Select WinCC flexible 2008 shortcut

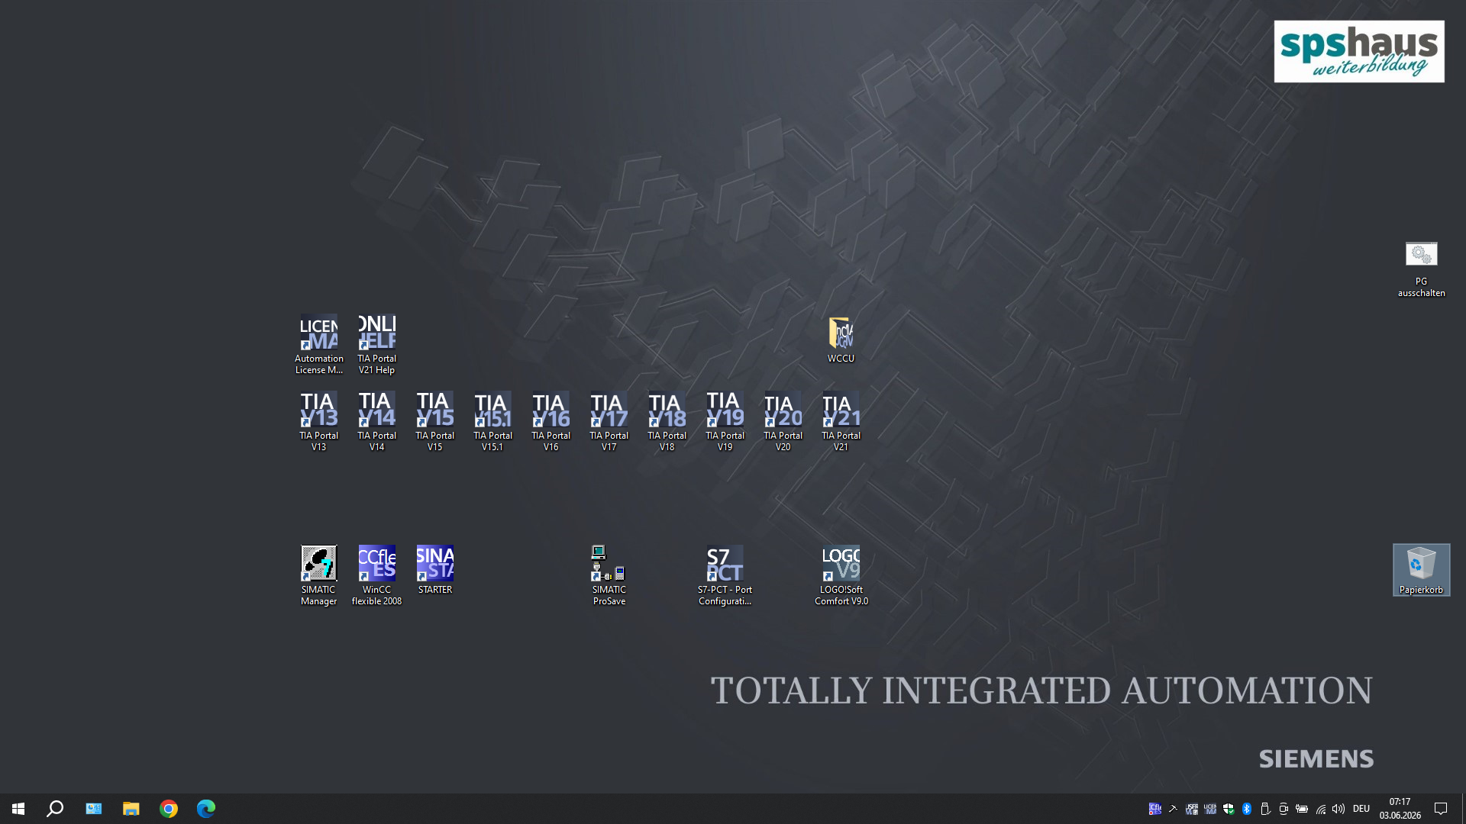(376, 575)
